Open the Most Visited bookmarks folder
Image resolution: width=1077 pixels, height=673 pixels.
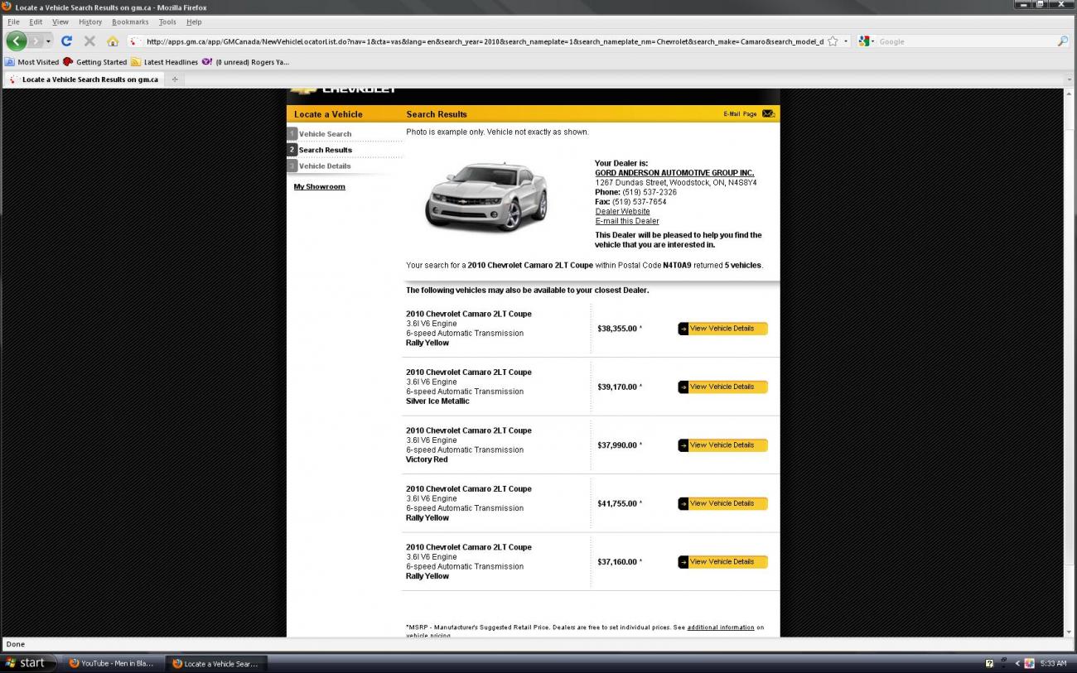[x=32, y=62]
